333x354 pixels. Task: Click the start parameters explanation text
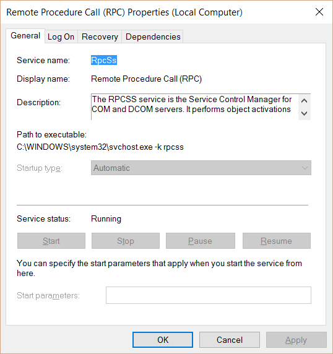point(160,268)
